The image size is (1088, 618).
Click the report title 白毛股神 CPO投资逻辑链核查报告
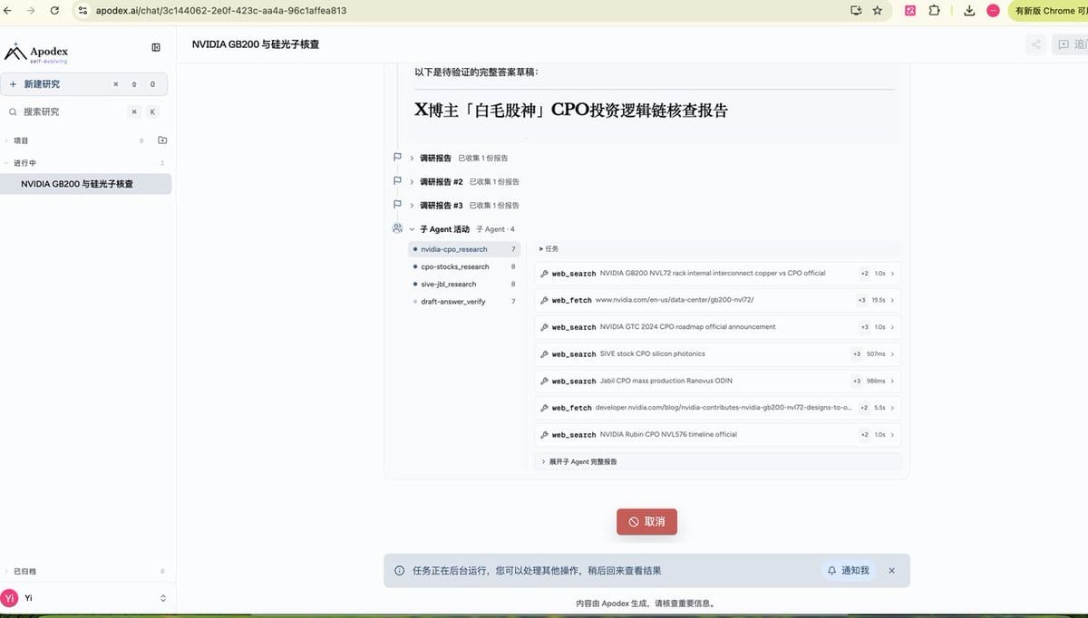571,111
